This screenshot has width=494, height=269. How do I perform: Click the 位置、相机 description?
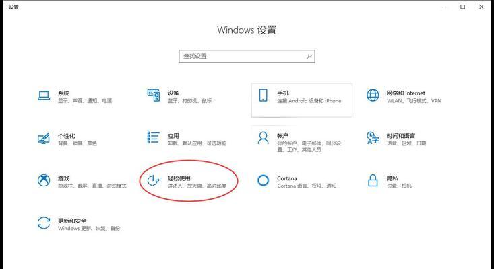[x=399, y=186]
